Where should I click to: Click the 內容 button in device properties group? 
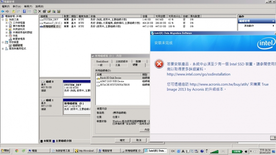tap(145, 130)
